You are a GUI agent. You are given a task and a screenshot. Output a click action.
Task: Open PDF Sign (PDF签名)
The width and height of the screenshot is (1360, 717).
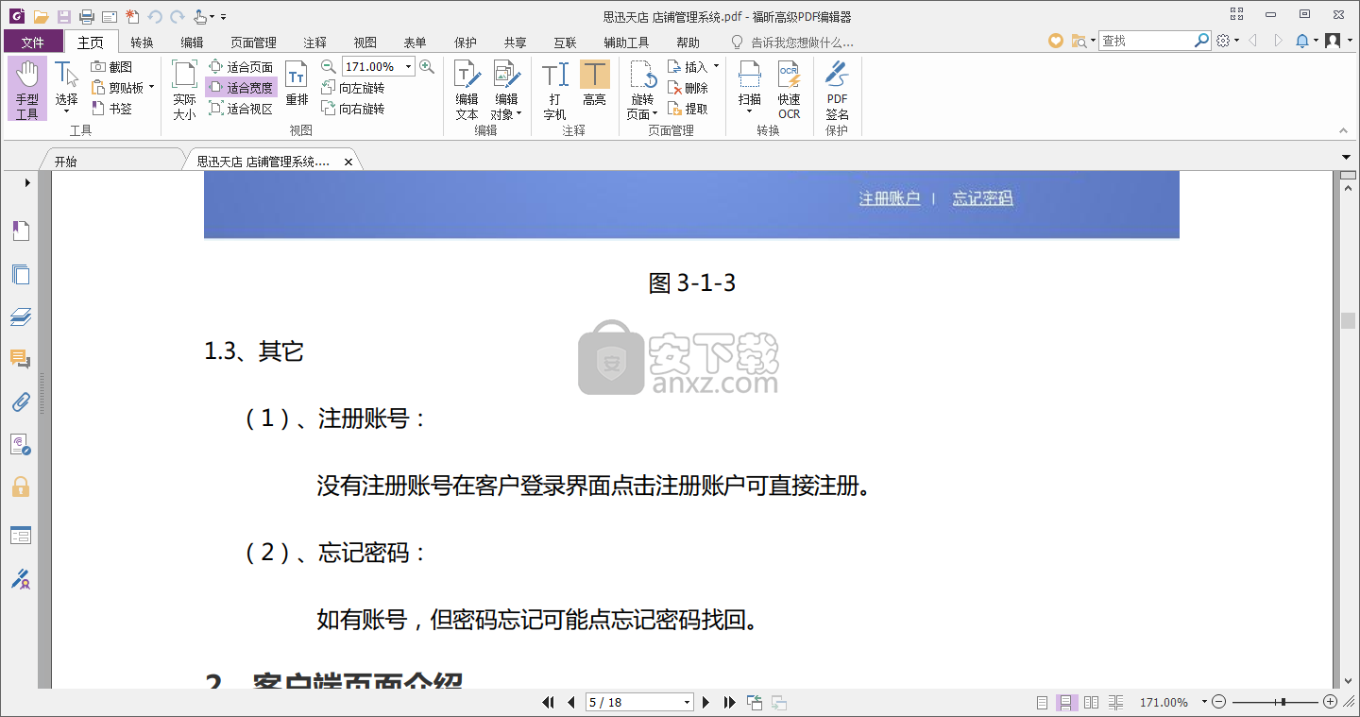coord(837,89)
